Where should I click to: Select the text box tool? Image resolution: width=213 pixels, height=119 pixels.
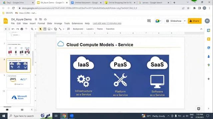click(45, 29)
